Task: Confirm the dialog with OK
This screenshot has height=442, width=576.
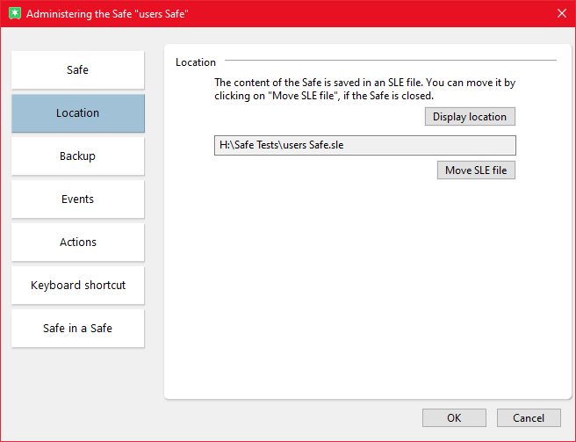Action: (454, 418)
